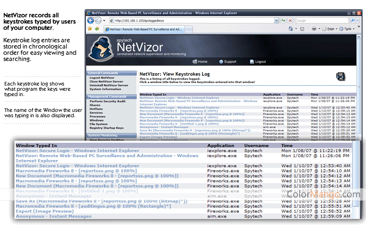Click the Home house icon in IE command bar
The width and height of the screenshot is (366, 229).
click(x=290, y=29)
